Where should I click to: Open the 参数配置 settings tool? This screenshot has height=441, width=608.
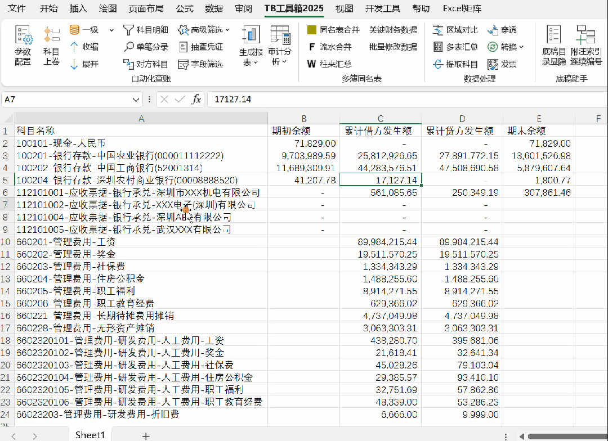[x=23, y=46]
